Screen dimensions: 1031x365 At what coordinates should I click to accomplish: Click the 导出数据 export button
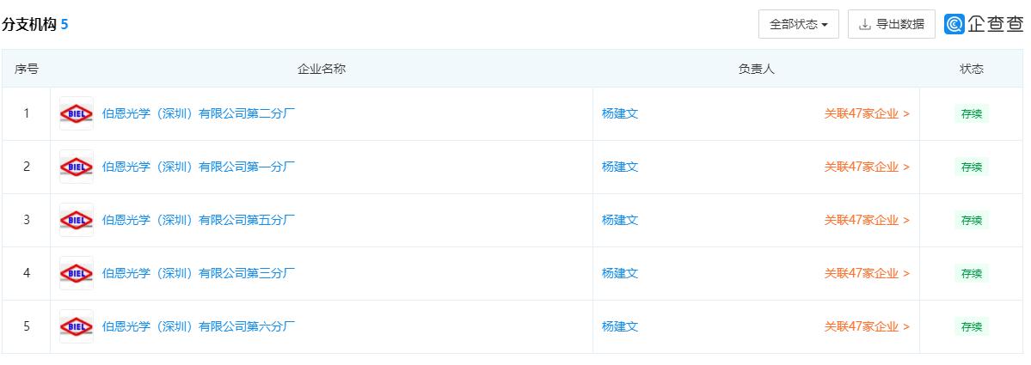892,24
